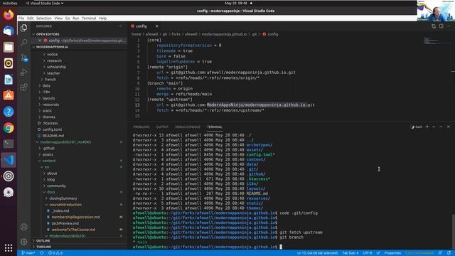Expand the Outline section

(78, 240)
